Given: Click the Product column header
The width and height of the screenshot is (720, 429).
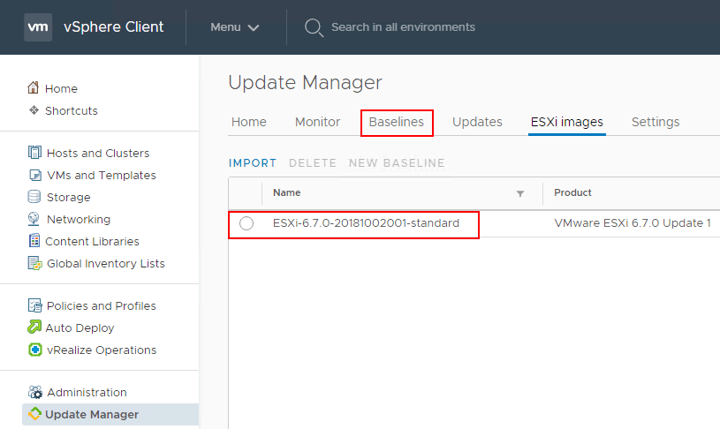Looking at the screenshot, I should pyautogui.click(x=572, y=192).
